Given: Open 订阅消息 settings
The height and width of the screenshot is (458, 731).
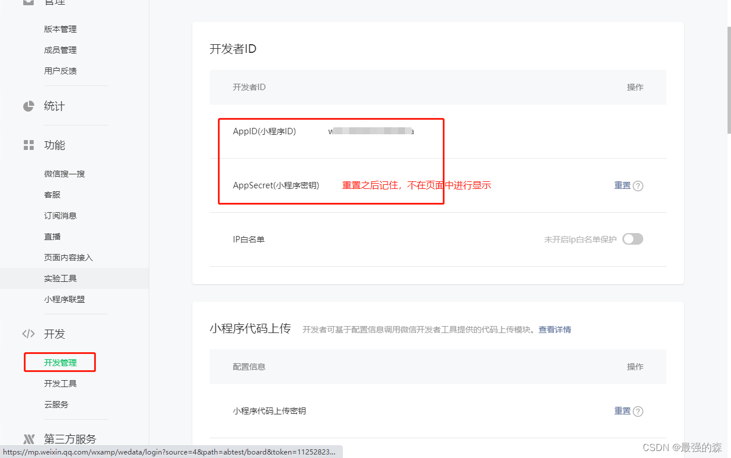Looking at the screenshot, I should point(60,215).
